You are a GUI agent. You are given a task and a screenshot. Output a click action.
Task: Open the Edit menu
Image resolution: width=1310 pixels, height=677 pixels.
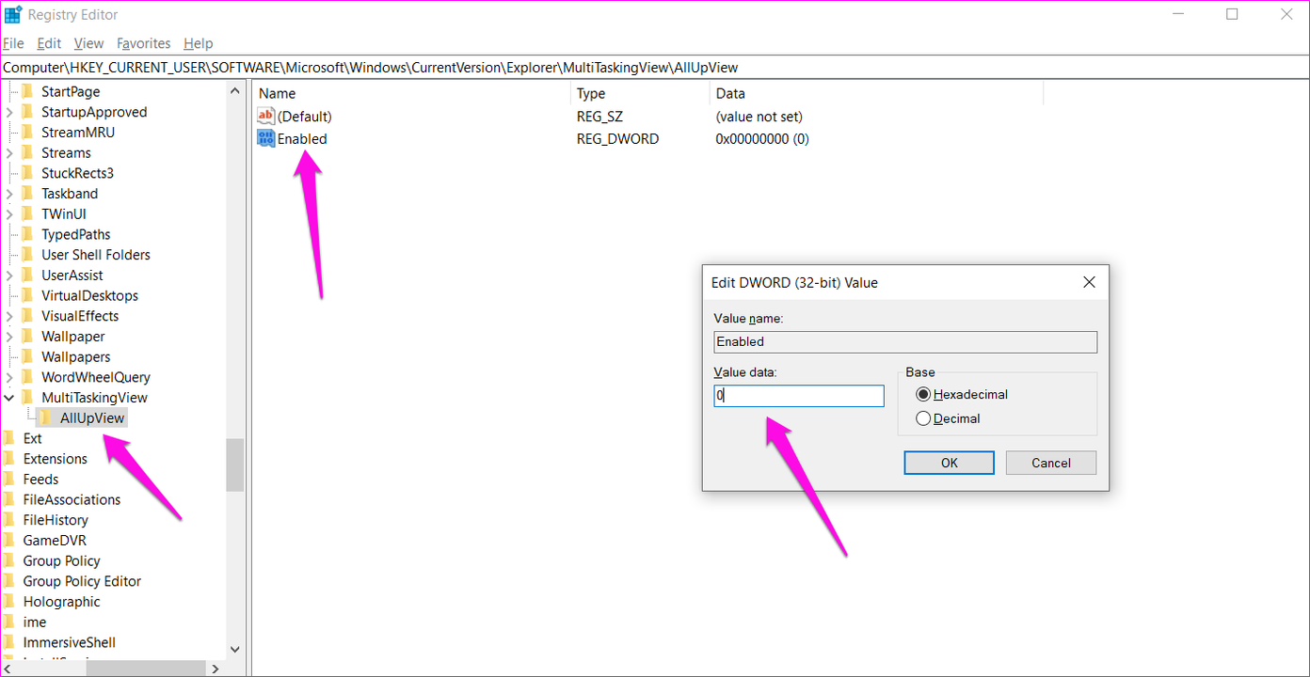(x=49, y=43)
